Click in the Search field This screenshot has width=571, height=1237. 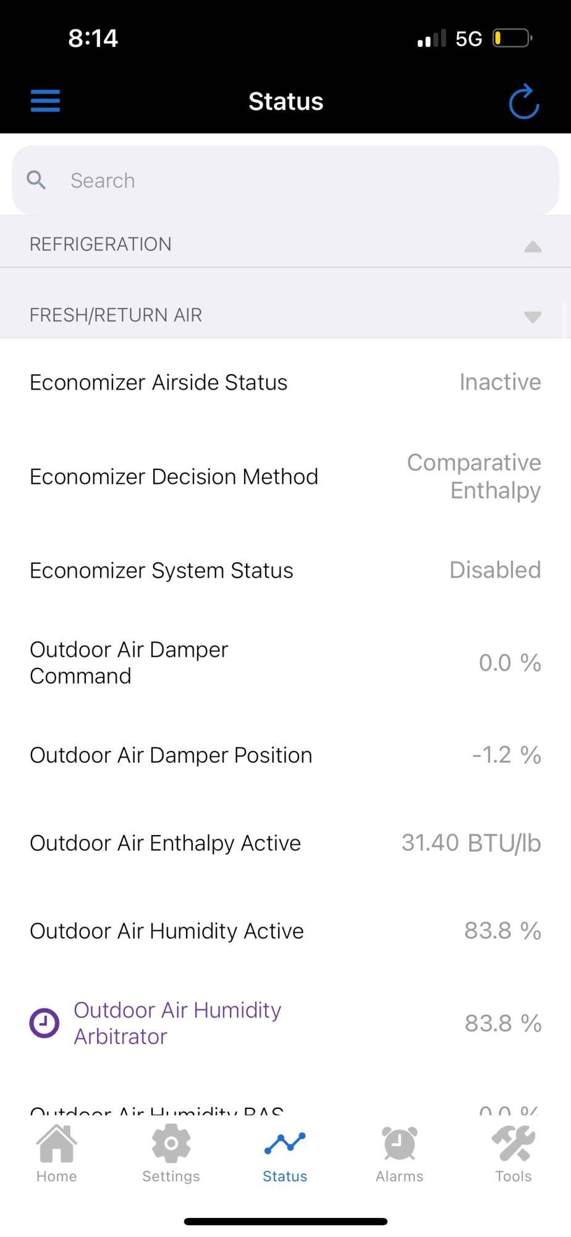tap(297, 180)
